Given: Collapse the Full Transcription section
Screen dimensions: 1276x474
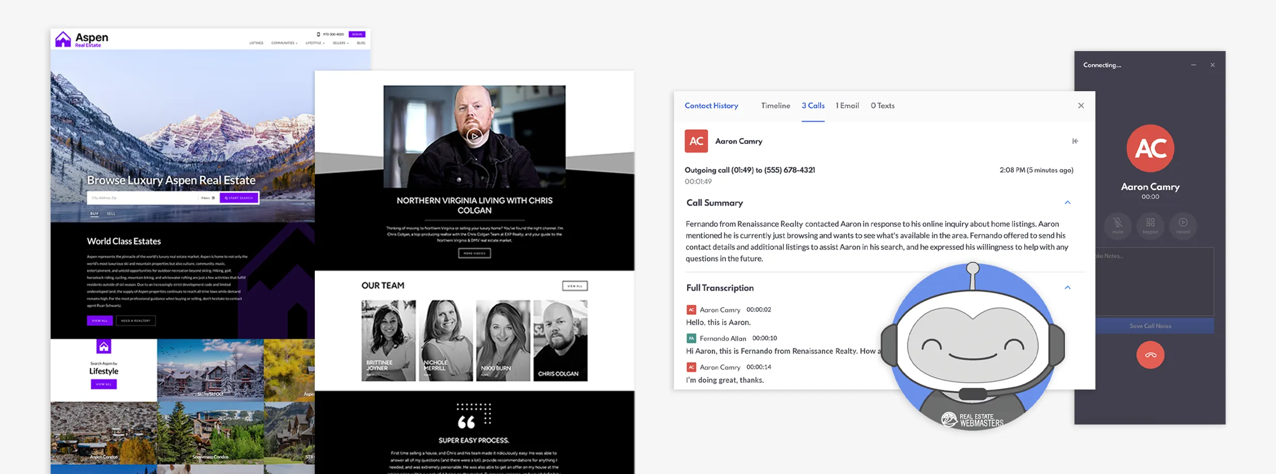Looking at the screenshot, I should 1067,287.
